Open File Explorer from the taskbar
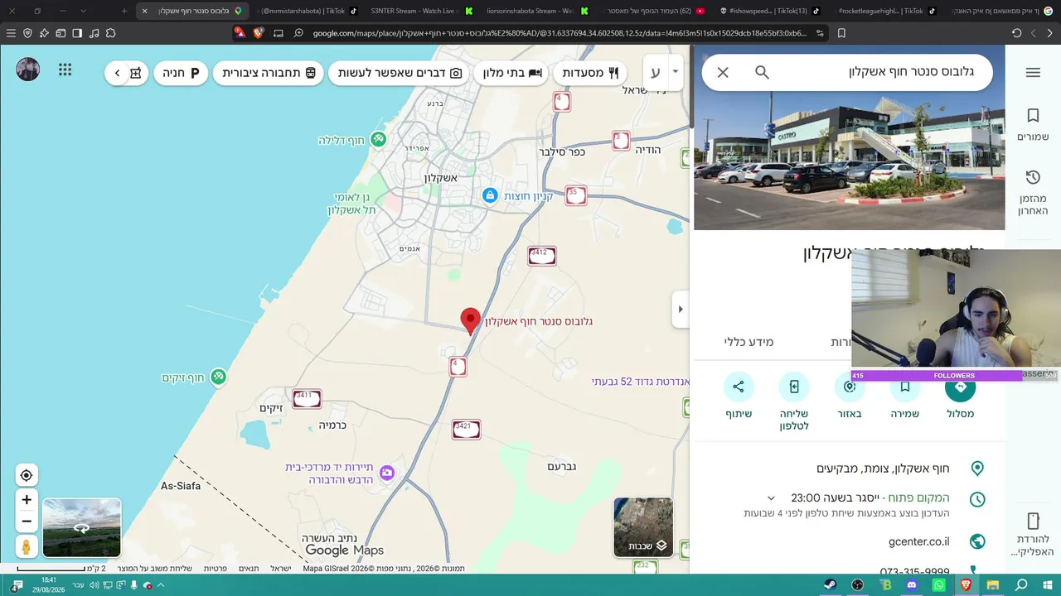1061x596 pixels. [992, 585]
